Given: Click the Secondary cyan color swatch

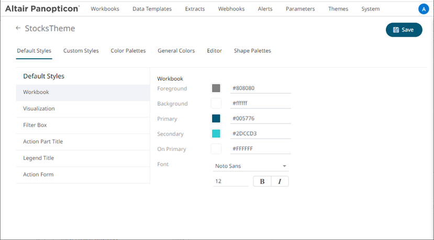Looking at the screenshot, I should [216, 134].
